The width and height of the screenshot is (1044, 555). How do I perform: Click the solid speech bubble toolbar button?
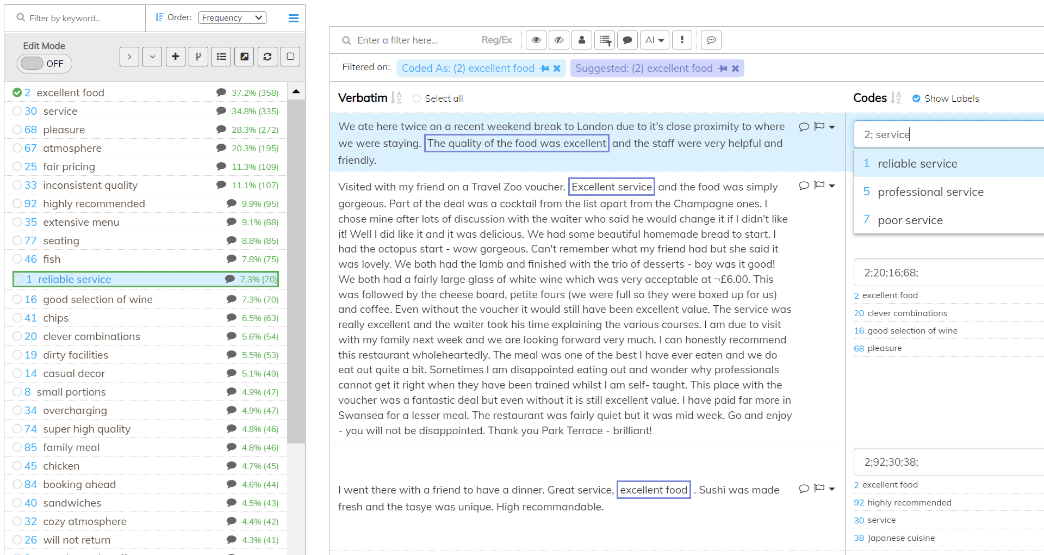click(627, 40)
